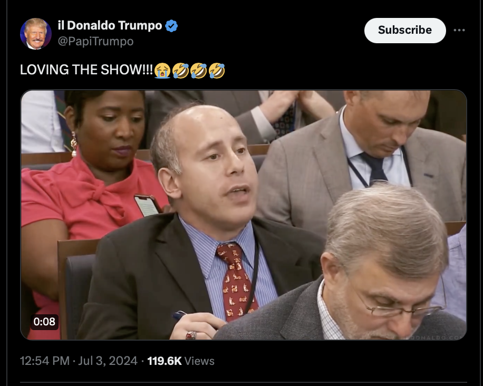The image size is (483, 386).
Task: Click the last rolling-on-floor laughing emoji
Action: [217, 71]
